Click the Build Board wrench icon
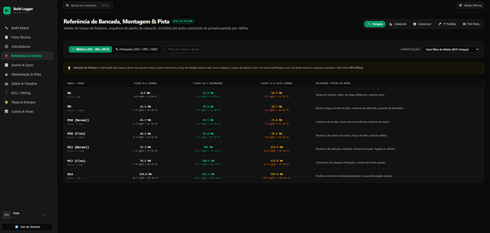The image size is (490, 233). (x=6, y=28)
